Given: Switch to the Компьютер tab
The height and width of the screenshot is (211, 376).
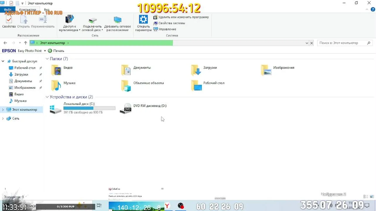Looking at the screenshot, I should [28, 10].
